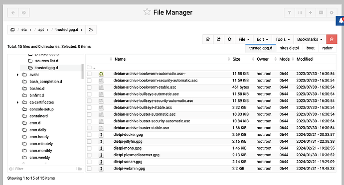Screen dimensions: 344x185
Task: Switch to the radarr tab
Action: (x=328, y=48)
